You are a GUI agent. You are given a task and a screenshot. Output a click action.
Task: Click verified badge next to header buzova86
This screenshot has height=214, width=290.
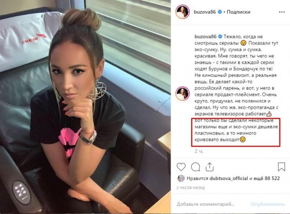220,12
